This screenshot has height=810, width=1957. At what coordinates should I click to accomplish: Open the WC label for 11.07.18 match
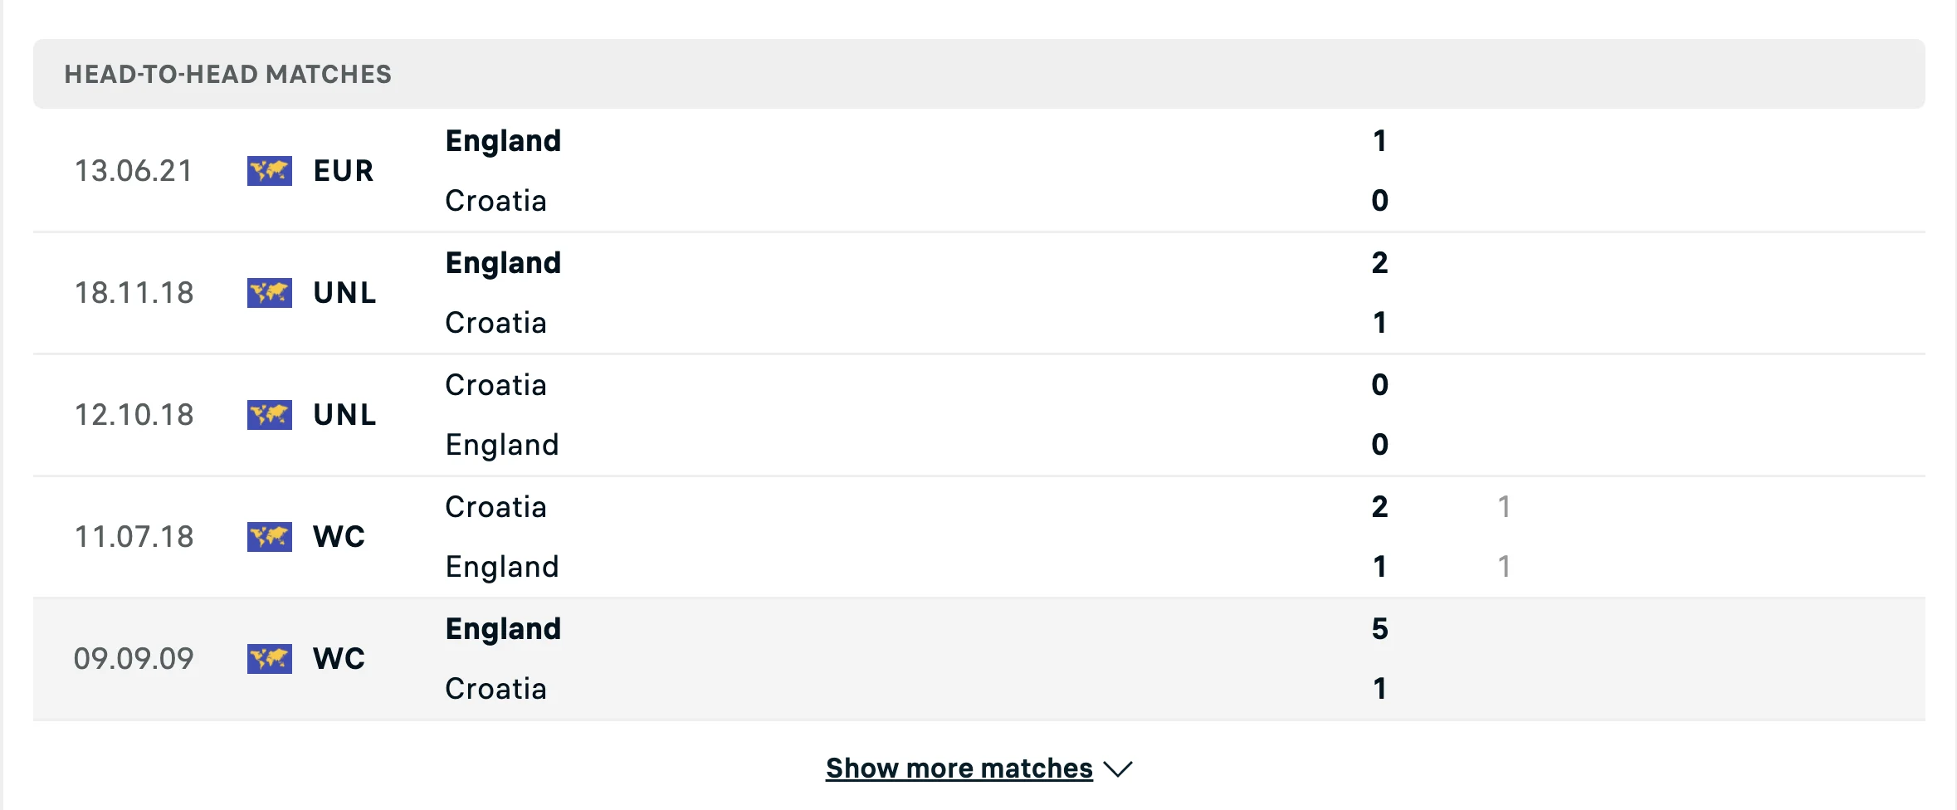[x=339, y=537]
